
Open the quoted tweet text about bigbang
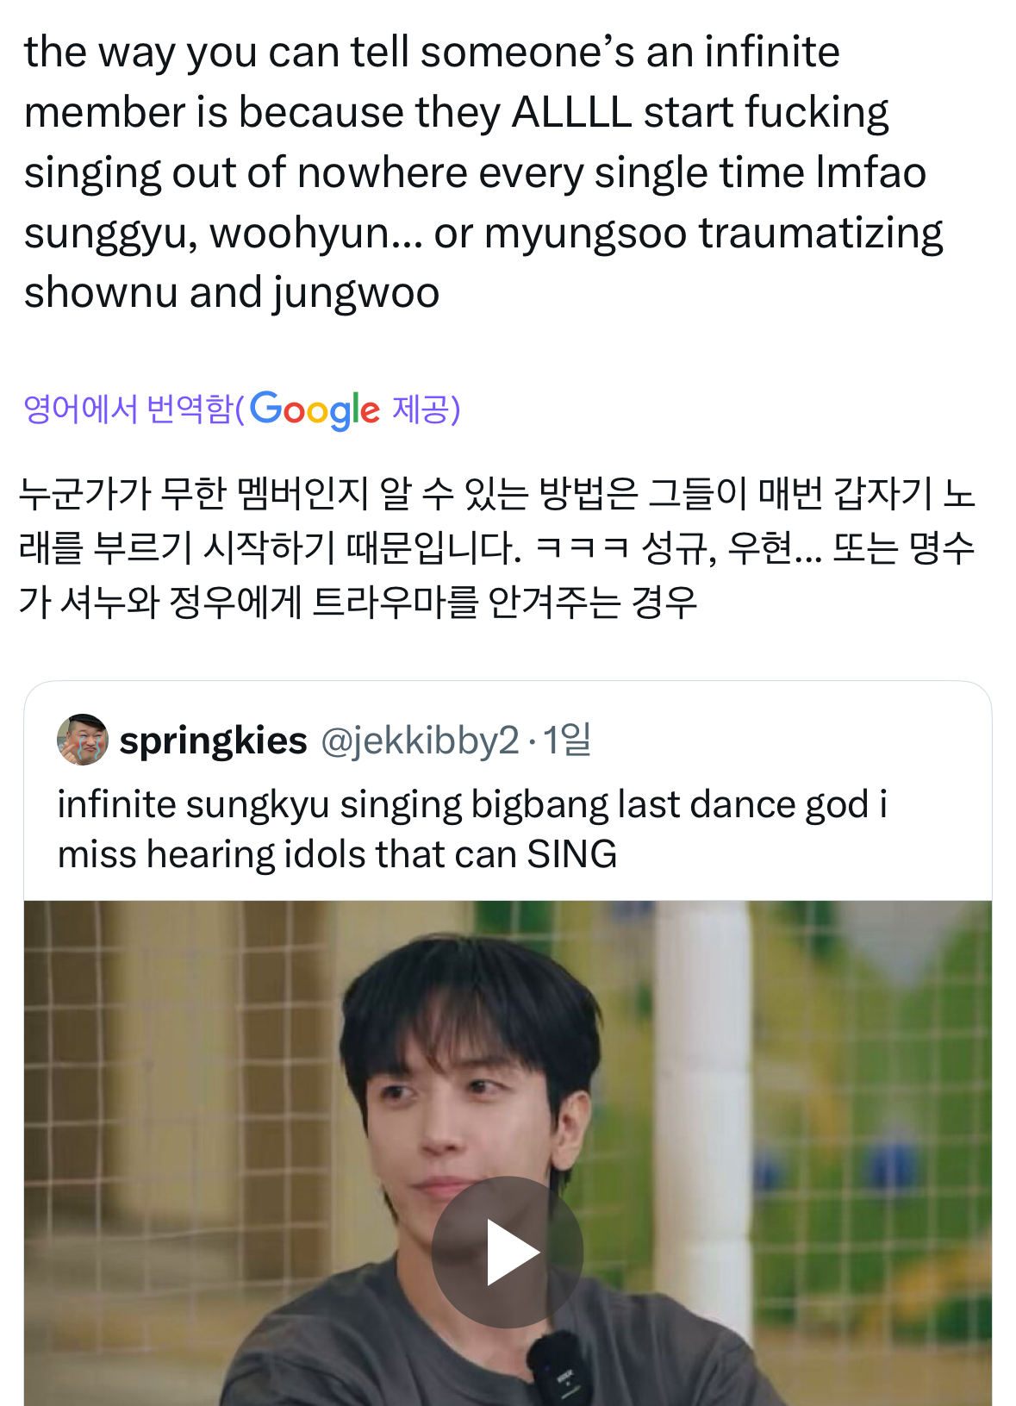(x=472, y=829)
